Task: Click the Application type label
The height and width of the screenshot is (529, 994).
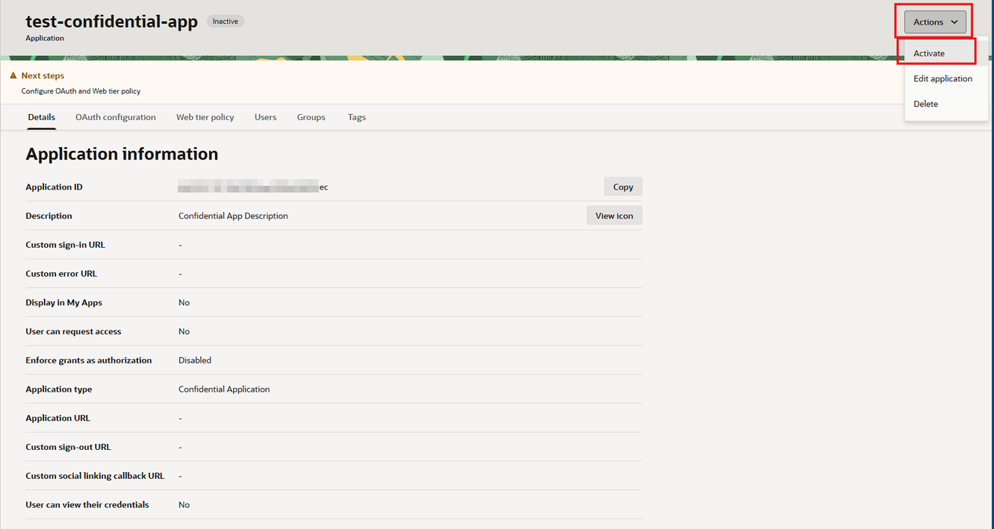Action: pos(59,389)
